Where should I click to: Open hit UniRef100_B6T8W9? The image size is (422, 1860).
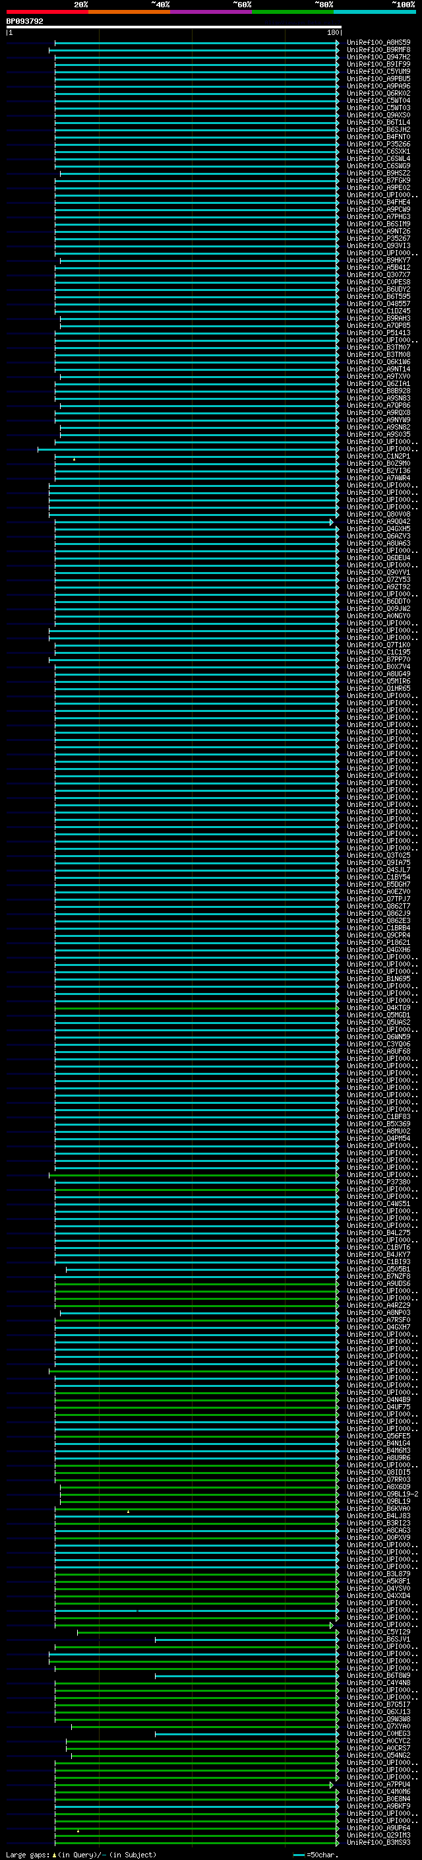click(378, 1675)
